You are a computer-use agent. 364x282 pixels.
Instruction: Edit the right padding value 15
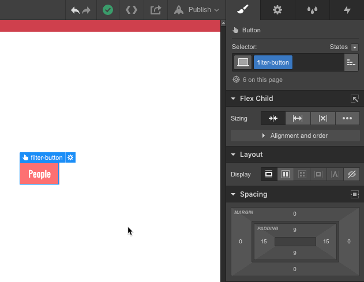coord(326,242)
